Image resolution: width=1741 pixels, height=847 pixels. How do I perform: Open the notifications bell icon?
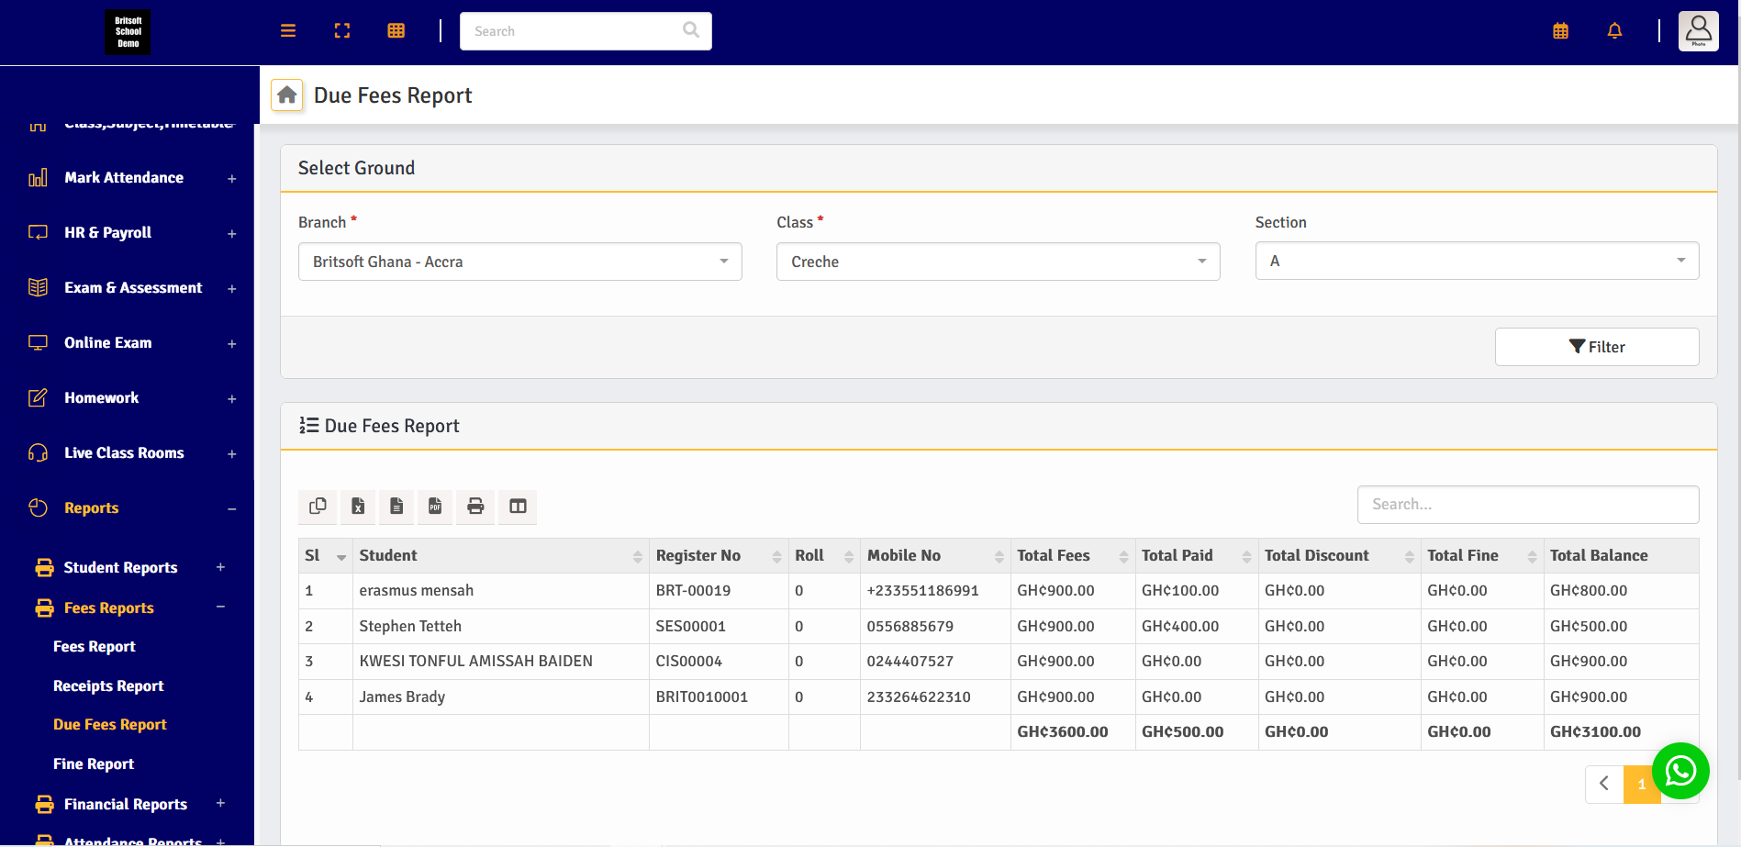(1614, 31)
